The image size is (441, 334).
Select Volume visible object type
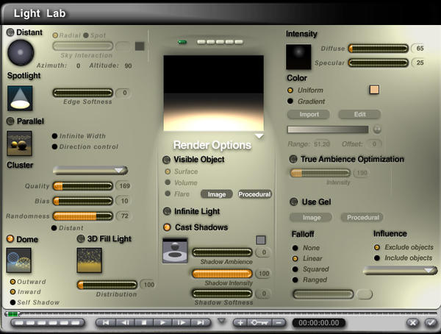(168, 182)
